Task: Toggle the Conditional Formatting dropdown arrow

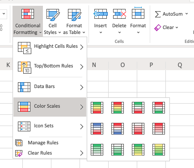Action: [40, 32]
